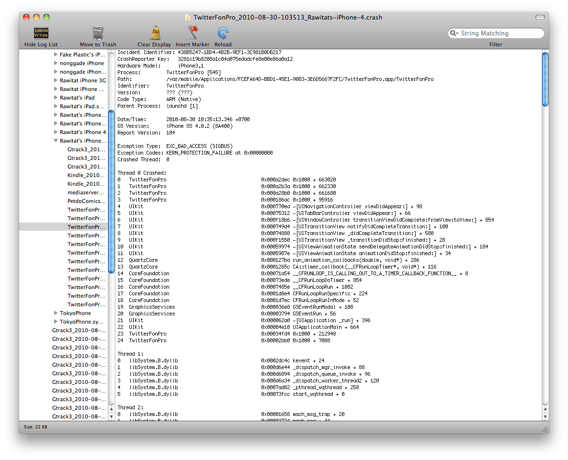The image size is (568, 460).
Task: Click the log list scroll down arrow
Action: click(x=111, y=416)
